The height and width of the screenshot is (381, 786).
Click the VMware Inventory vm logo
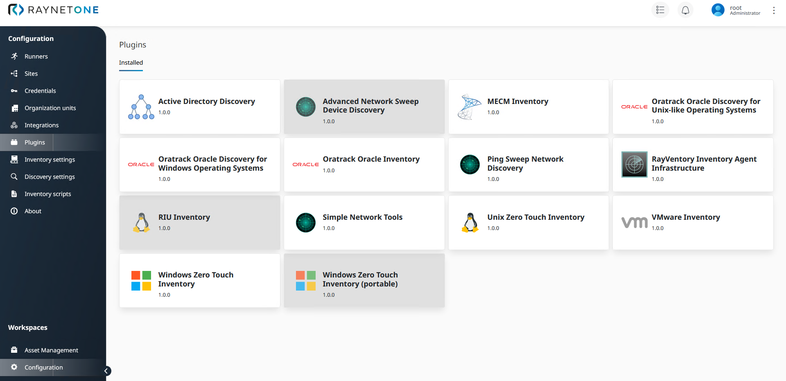[635, 222]
